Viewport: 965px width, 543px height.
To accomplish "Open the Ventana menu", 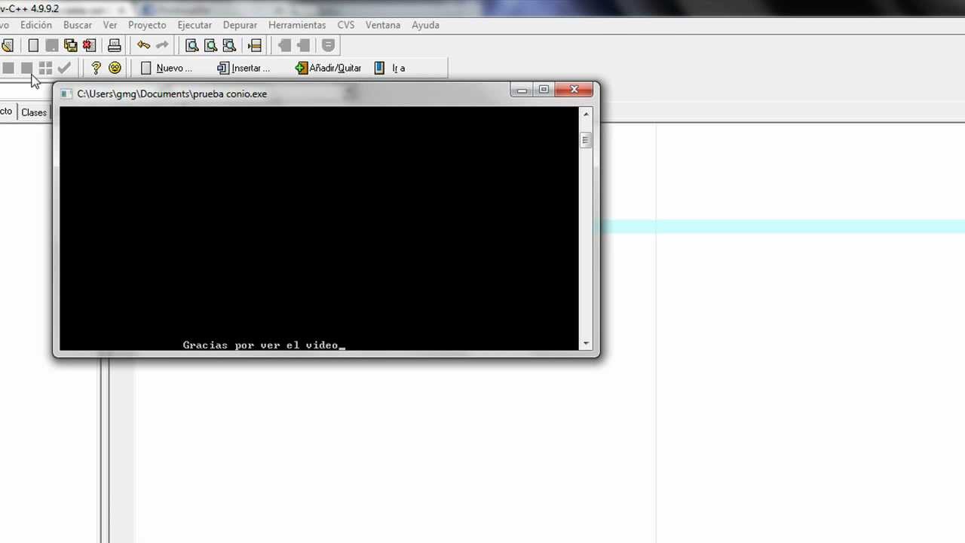I will pos(383,25).
